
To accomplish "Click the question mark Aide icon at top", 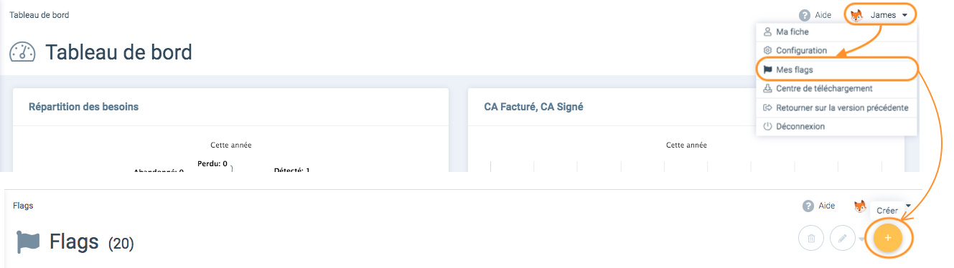I will 804,15.
